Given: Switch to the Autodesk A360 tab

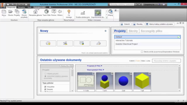Looking at the screenshot, I should (39, 7).
